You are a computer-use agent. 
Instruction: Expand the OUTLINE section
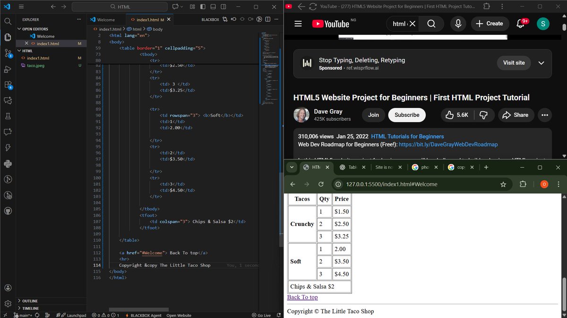(x=29, y=301)
